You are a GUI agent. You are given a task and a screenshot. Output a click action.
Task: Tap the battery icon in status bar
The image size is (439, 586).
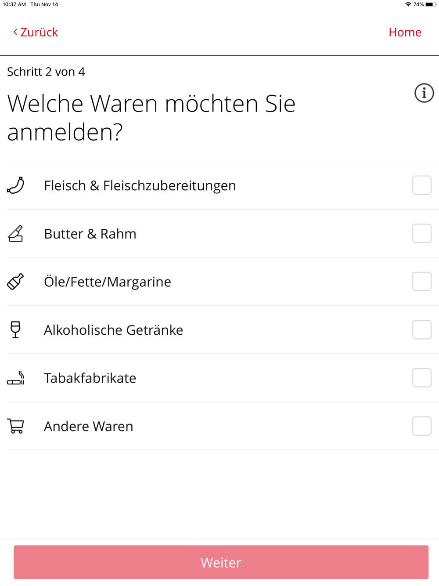[430, 4]
